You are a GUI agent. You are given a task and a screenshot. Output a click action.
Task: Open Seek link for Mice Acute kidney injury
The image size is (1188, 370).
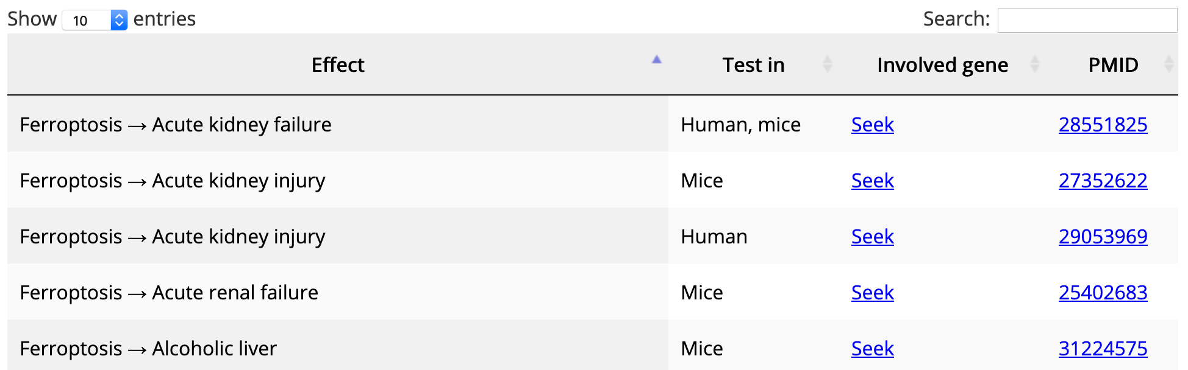pos(873,180)
